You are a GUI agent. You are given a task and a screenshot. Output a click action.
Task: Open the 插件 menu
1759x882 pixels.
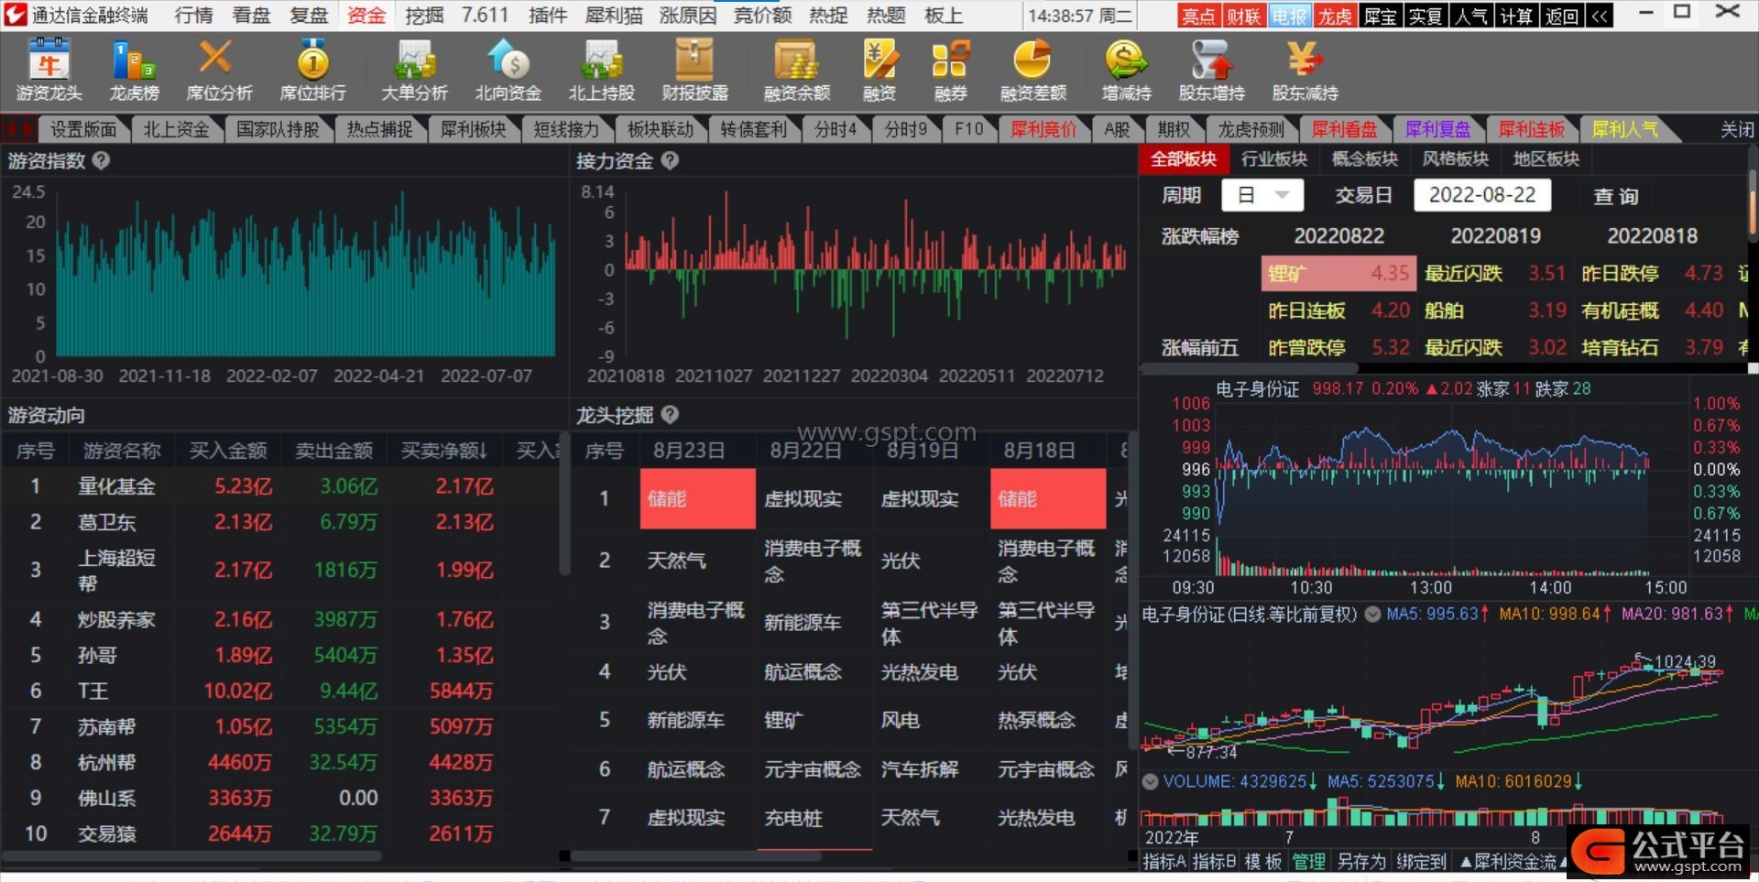[x=548, y=16]
